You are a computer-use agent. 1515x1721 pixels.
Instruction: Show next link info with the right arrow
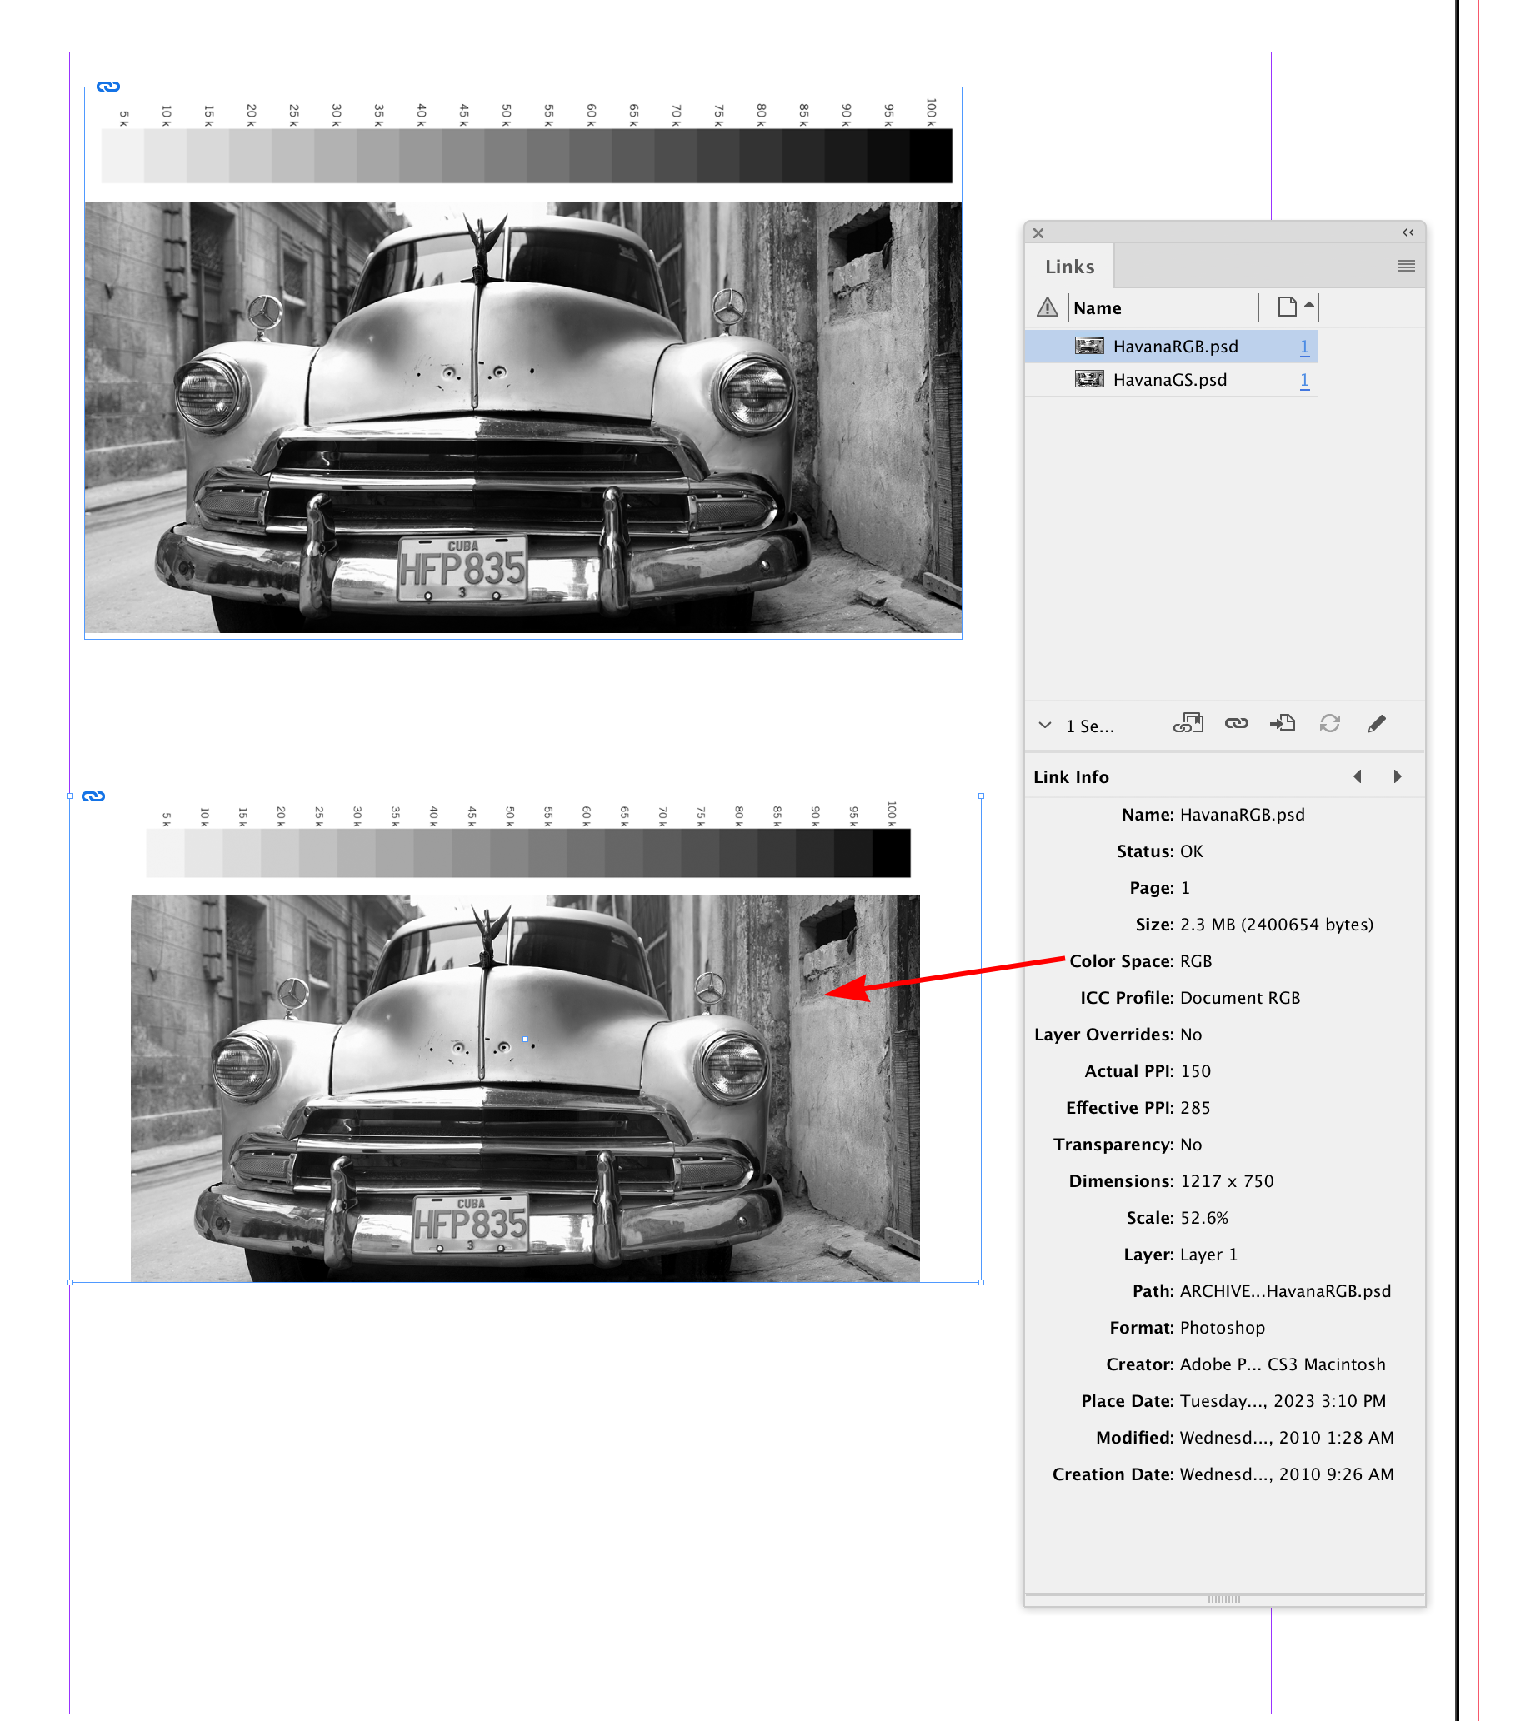(1398, 776)
